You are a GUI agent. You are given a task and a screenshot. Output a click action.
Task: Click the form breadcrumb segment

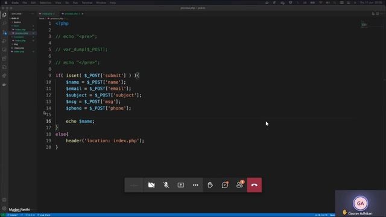point(42,19)
